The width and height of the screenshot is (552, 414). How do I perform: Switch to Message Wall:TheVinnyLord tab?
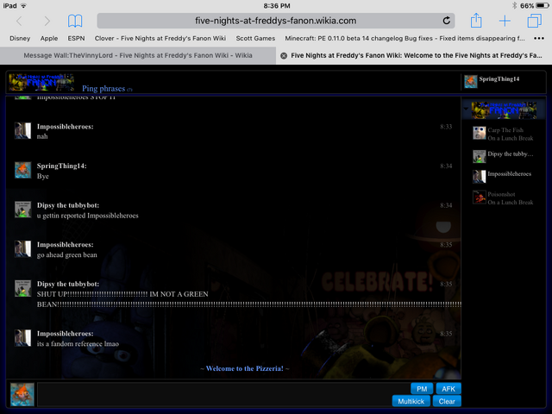point(138,55)
